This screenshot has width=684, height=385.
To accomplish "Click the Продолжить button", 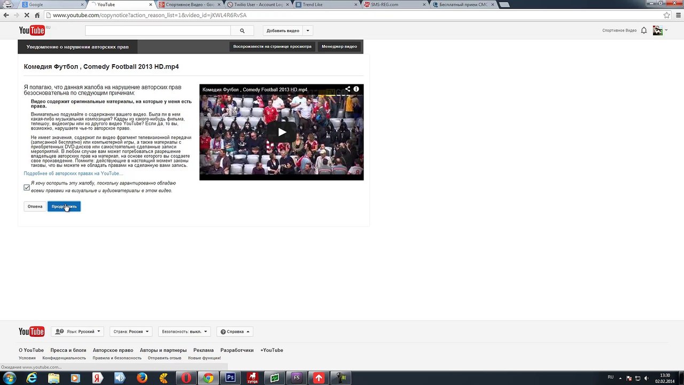I will tap(64, 206).
